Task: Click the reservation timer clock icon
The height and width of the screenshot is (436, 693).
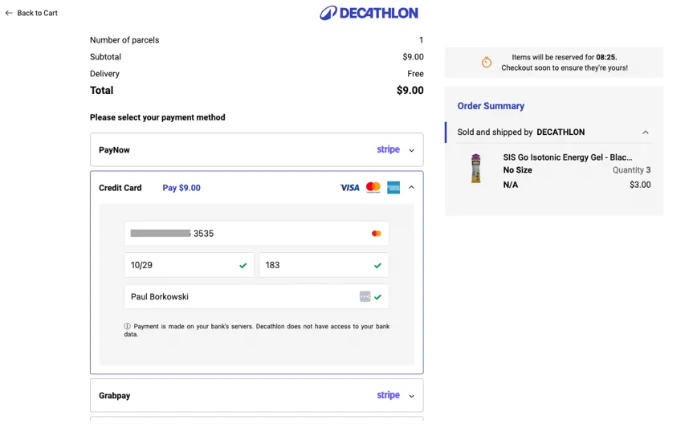Action: pos(487,63)
